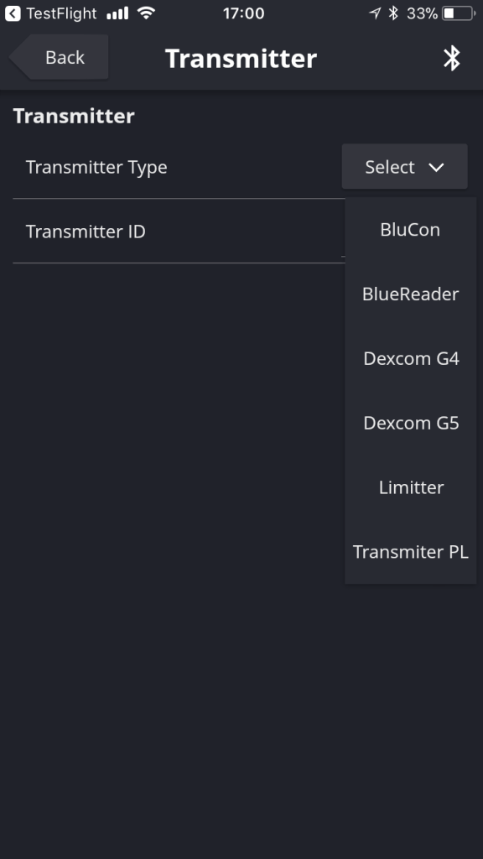Image resolution: width=483 pixels, height=859 pixels.
Task: Tap the Transmitter ID row
Action: pos(179,232)
